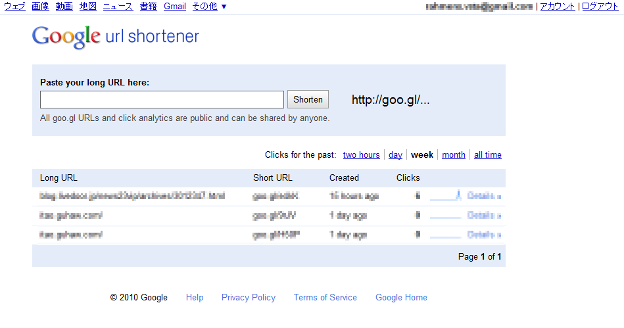Expand the その他 dropdown menu
Image resolution: width=624 pixels, height=328 pixels.
(209, 7)
